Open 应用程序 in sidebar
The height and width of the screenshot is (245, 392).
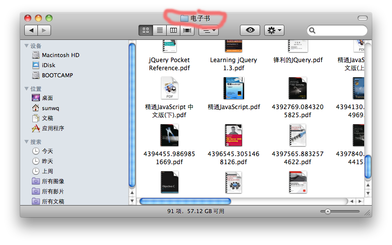[48, 128]
